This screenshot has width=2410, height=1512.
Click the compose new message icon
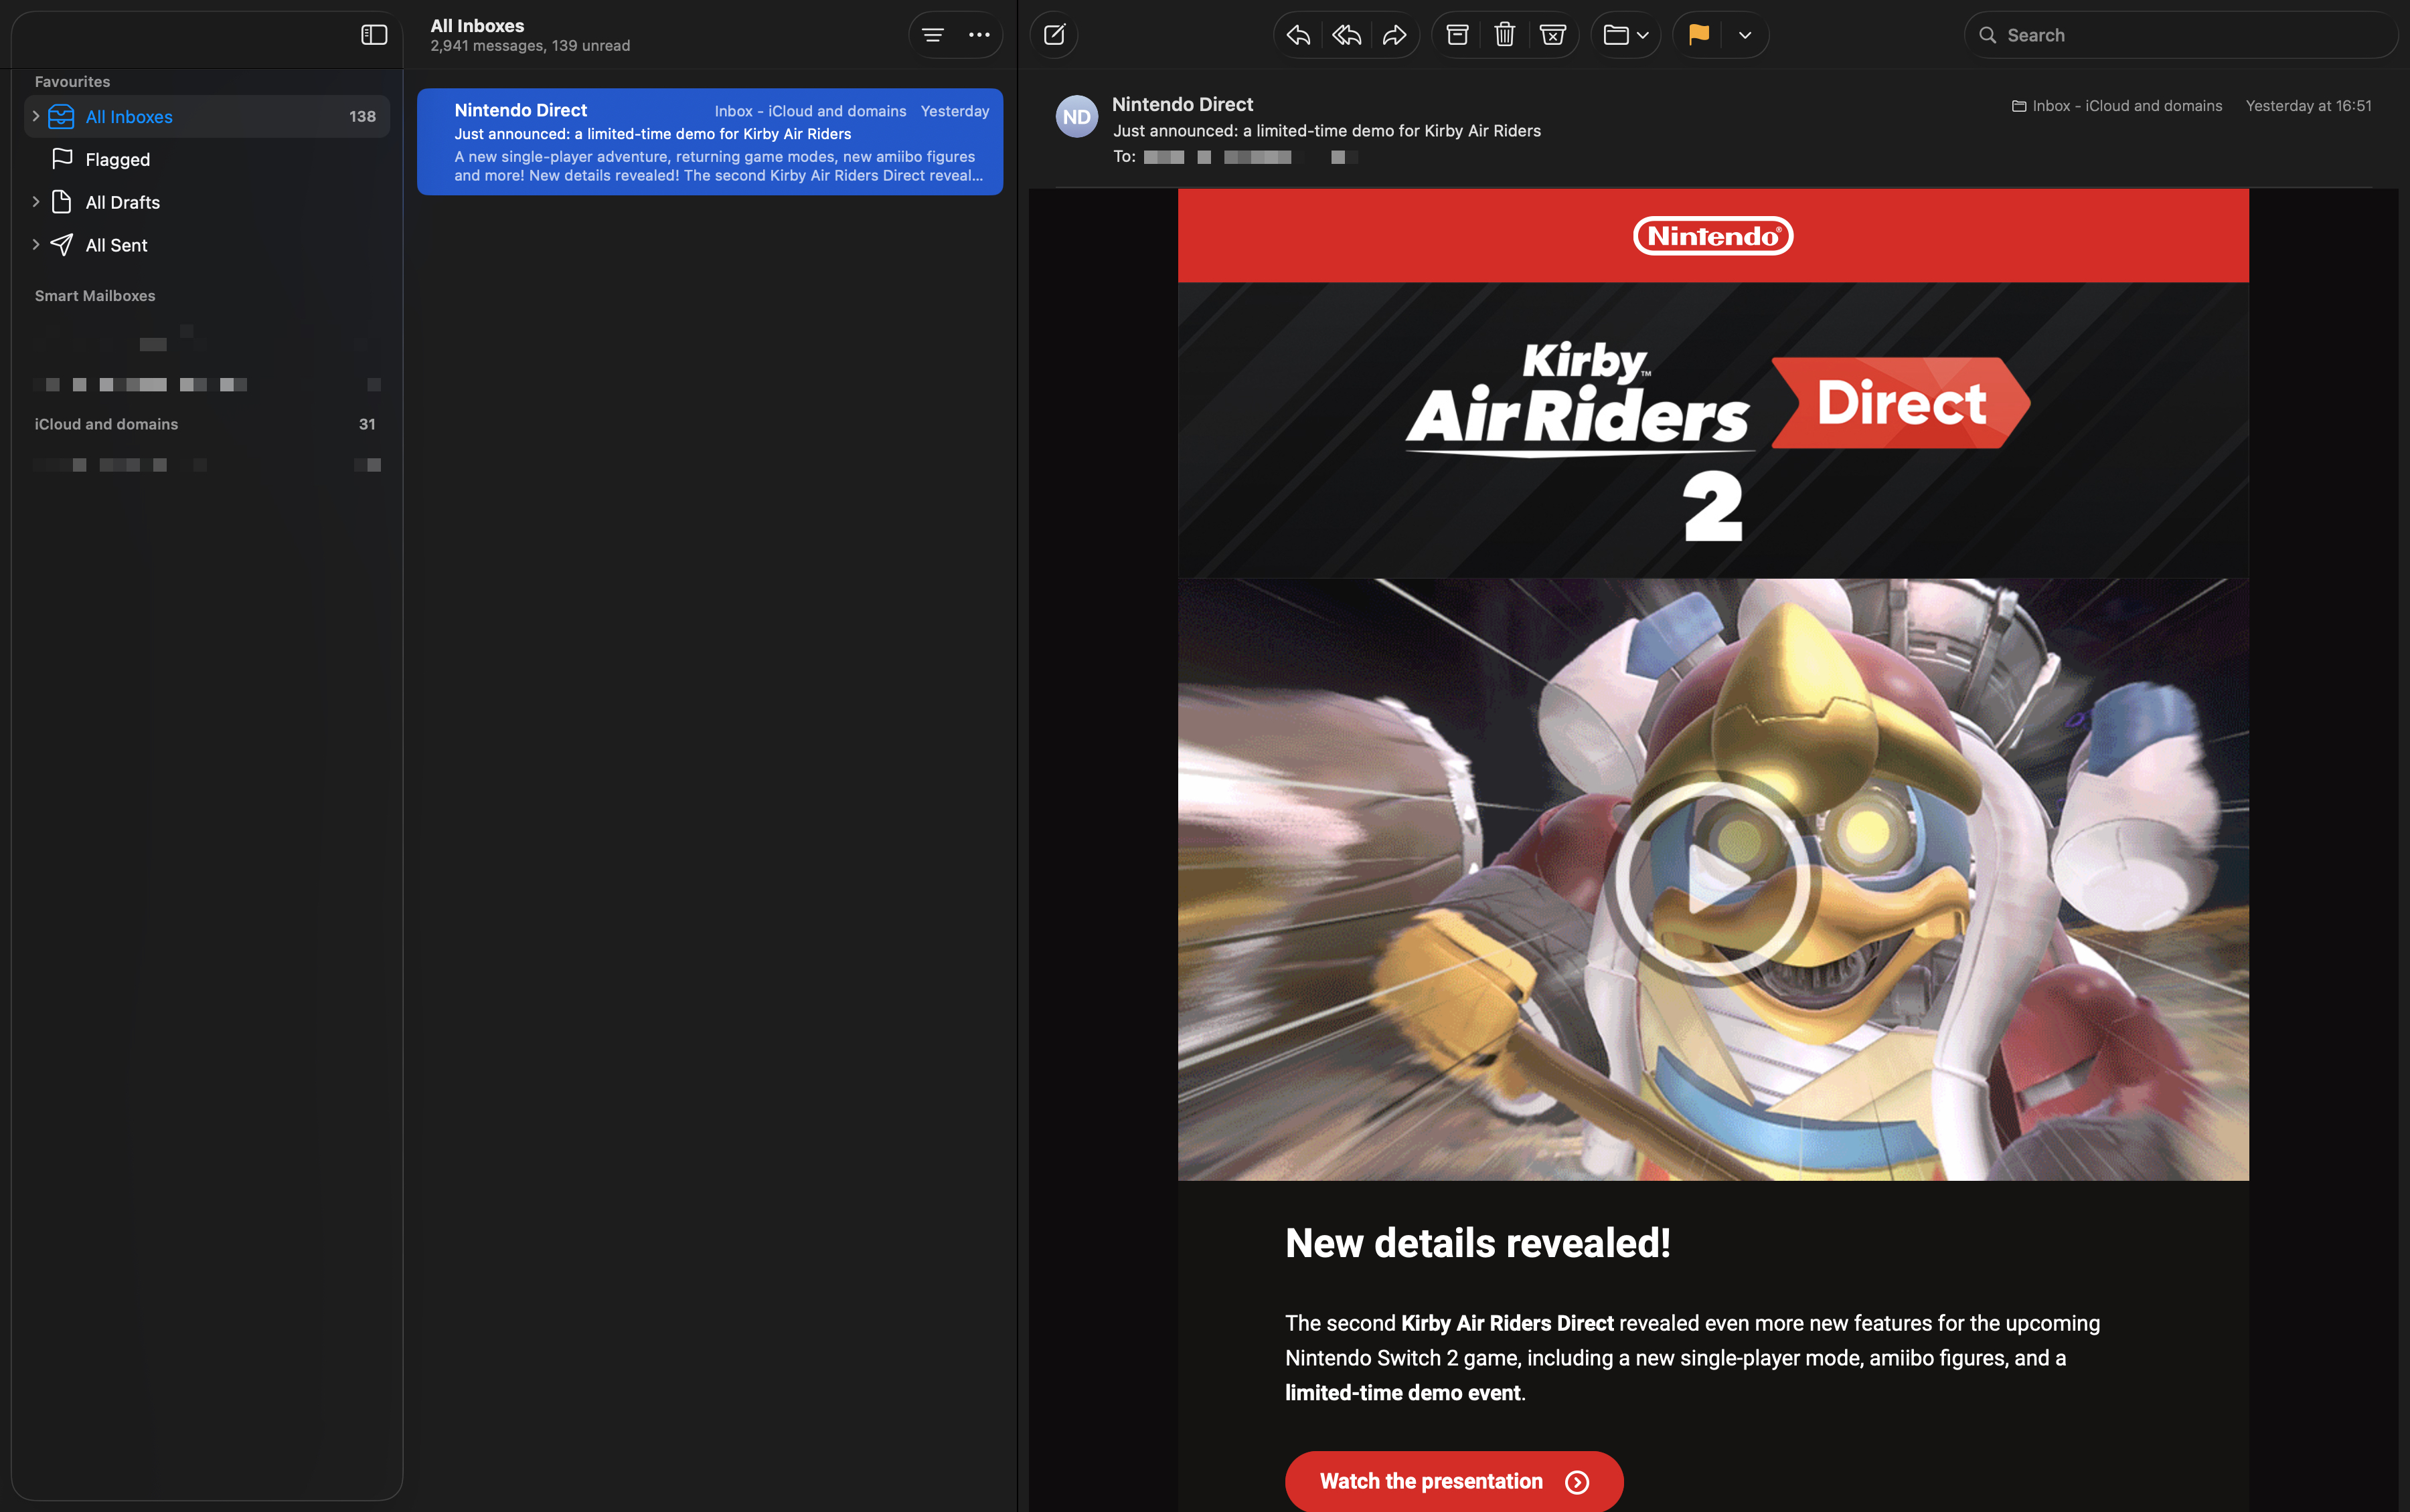tap(1054, 35)
